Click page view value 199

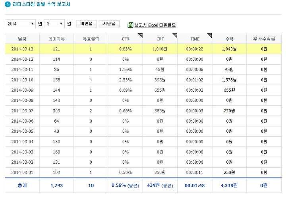pyautogui.click(x=56, y=172)
